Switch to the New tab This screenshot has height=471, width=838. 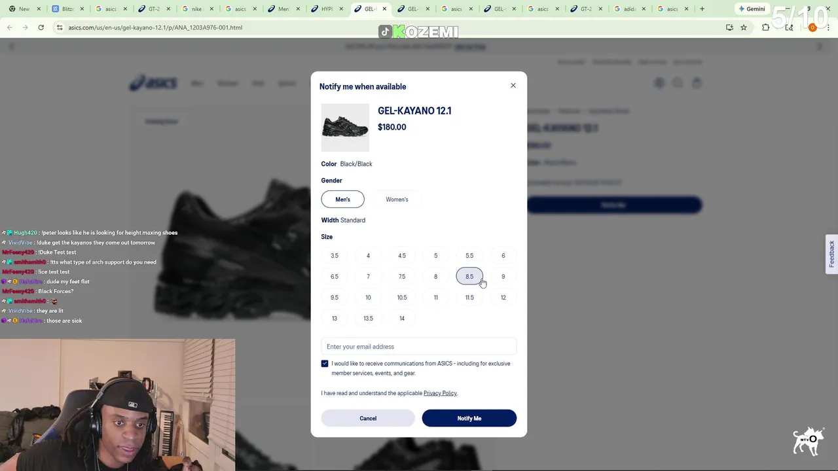coord(23,9)
